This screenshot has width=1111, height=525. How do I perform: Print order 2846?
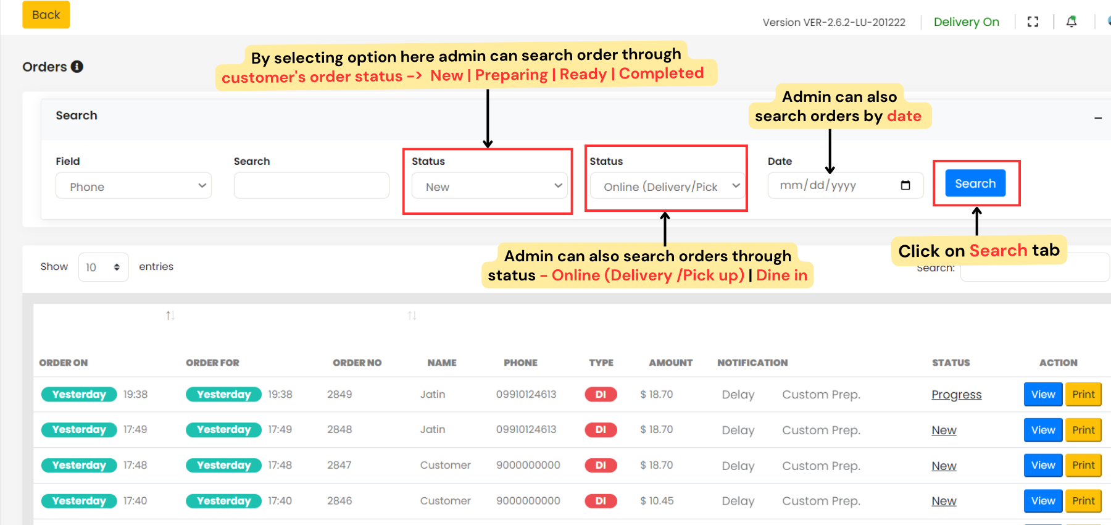1083,501
